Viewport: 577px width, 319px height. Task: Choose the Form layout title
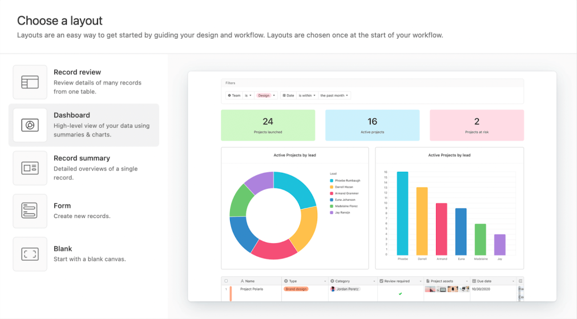62,205
